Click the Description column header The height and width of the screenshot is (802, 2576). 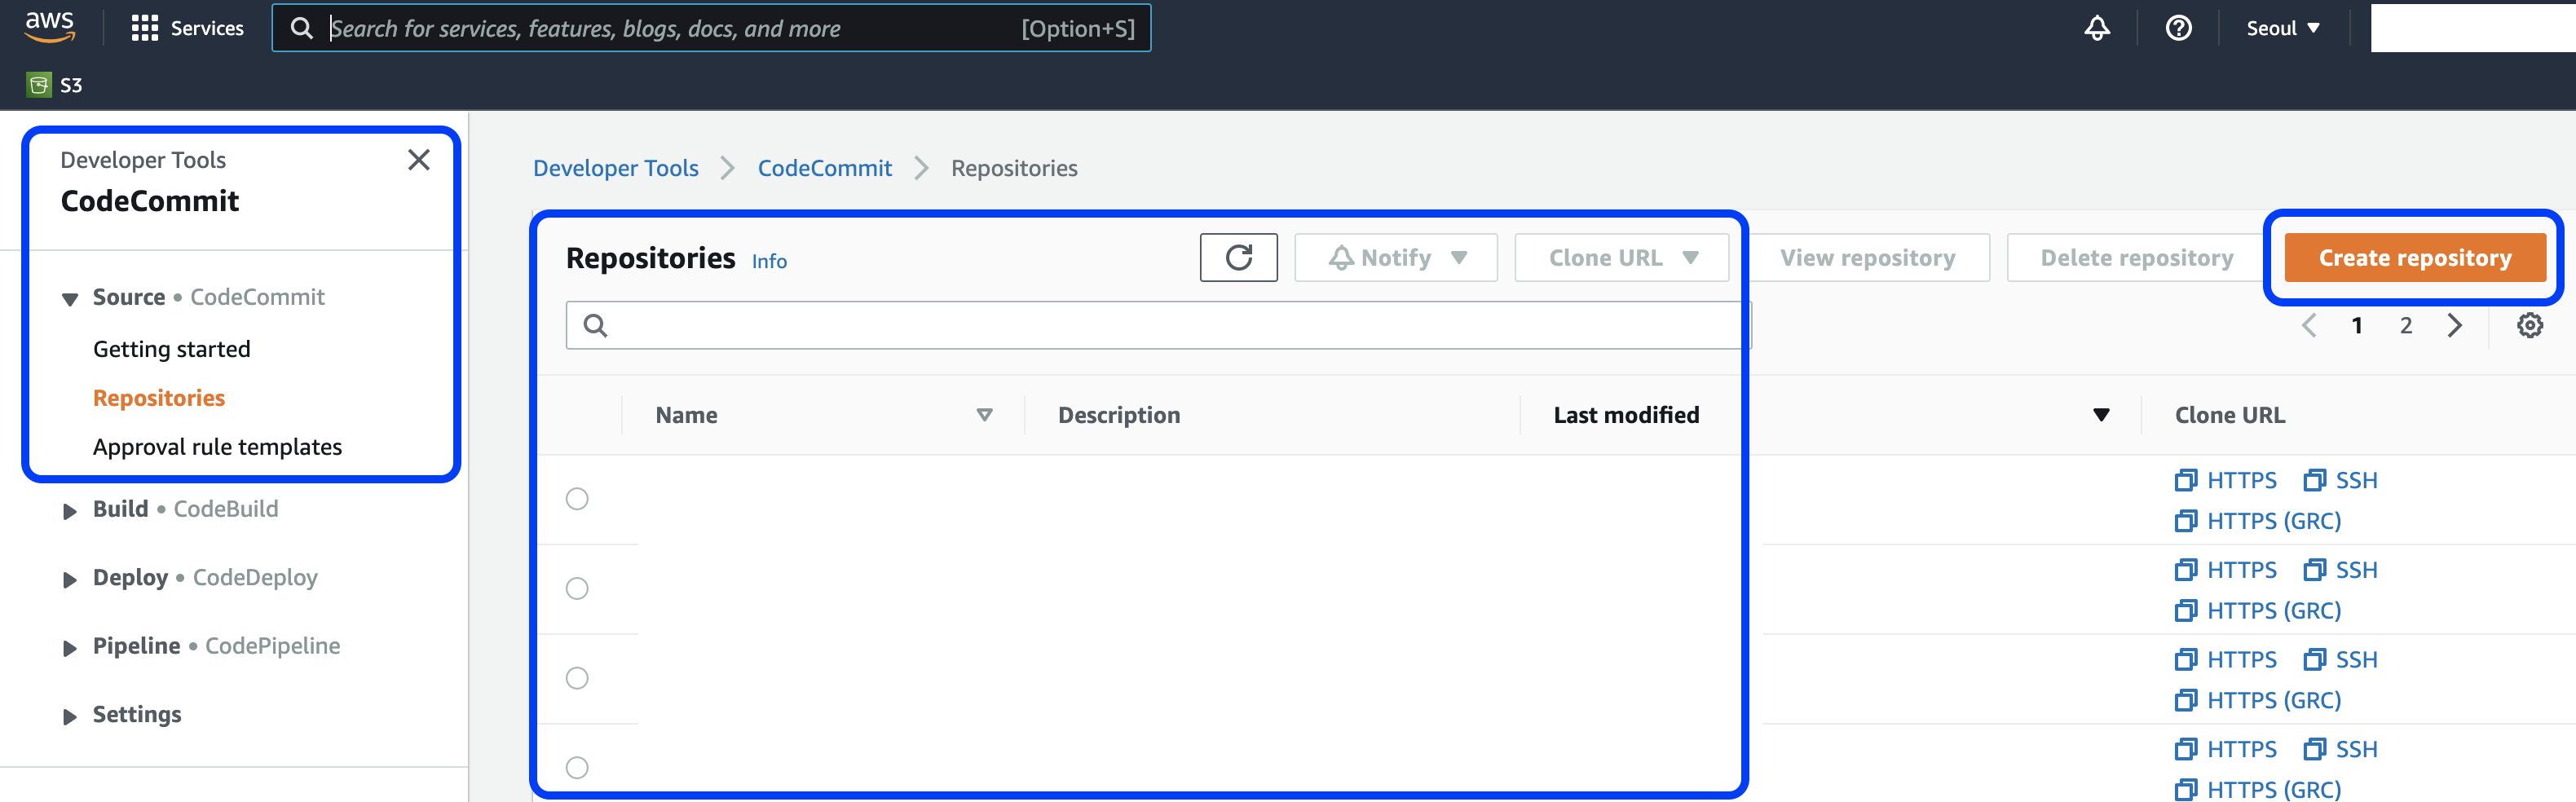click(x=1118, y=415)
